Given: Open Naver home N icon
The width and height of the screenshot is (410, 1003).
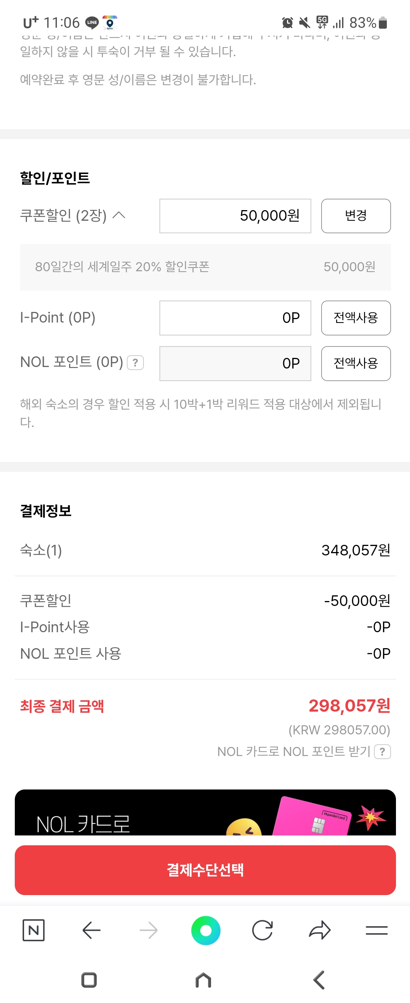Looking at the screenshot, I should click(x=33, y=930).
